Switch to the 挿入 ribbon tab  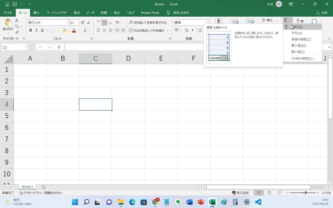pos(36,13)
